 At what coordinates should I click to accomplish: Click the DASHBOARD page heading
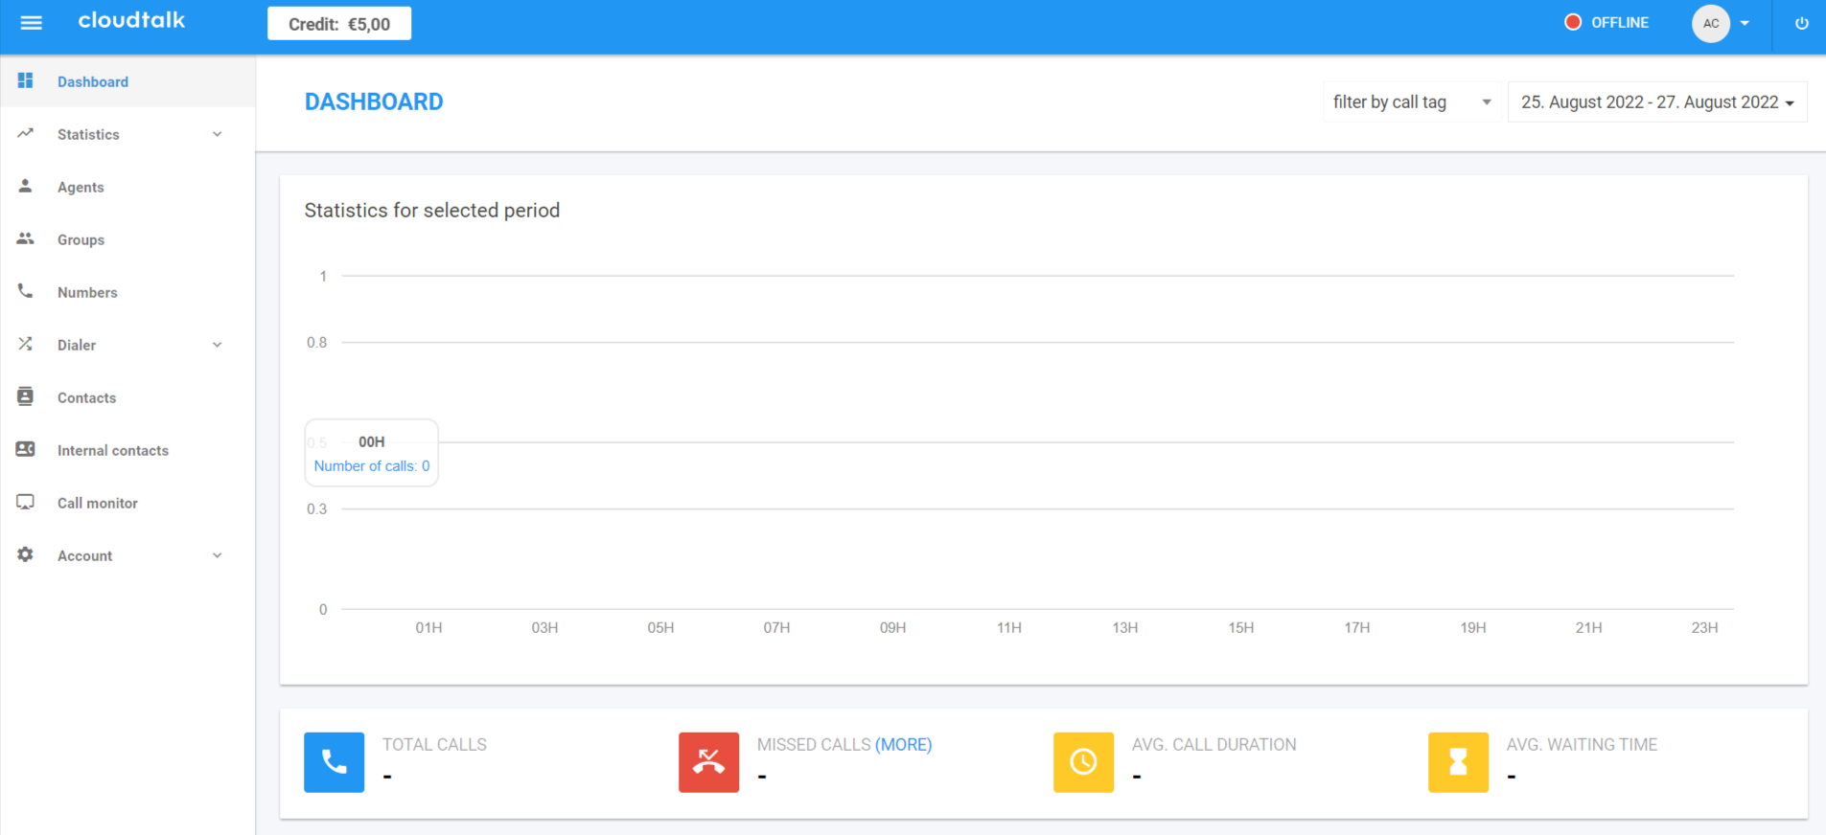[x=374, y=102]
